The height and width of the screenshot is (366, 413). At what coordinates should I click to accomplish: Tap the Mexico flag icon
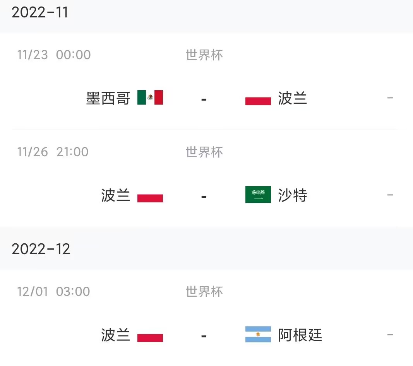pos(150,97)
